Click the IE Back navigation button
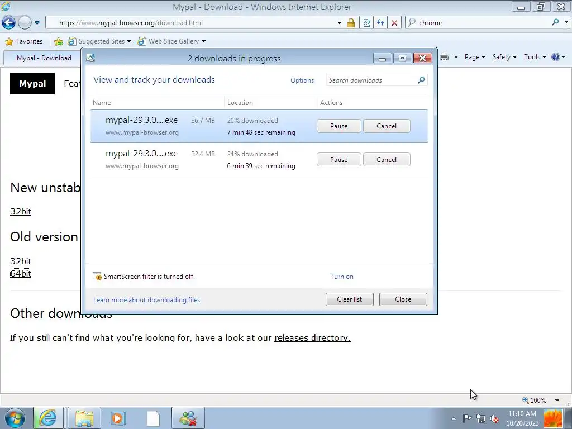Viewport: 572px width, 429px height. click(8, 22)
